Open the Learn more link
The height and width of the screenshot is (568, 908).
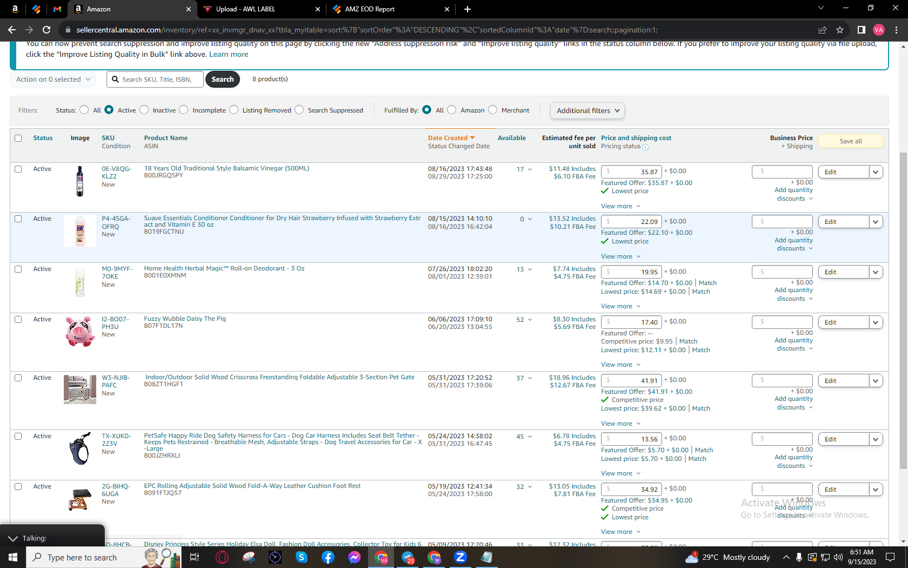click(229, 54)
